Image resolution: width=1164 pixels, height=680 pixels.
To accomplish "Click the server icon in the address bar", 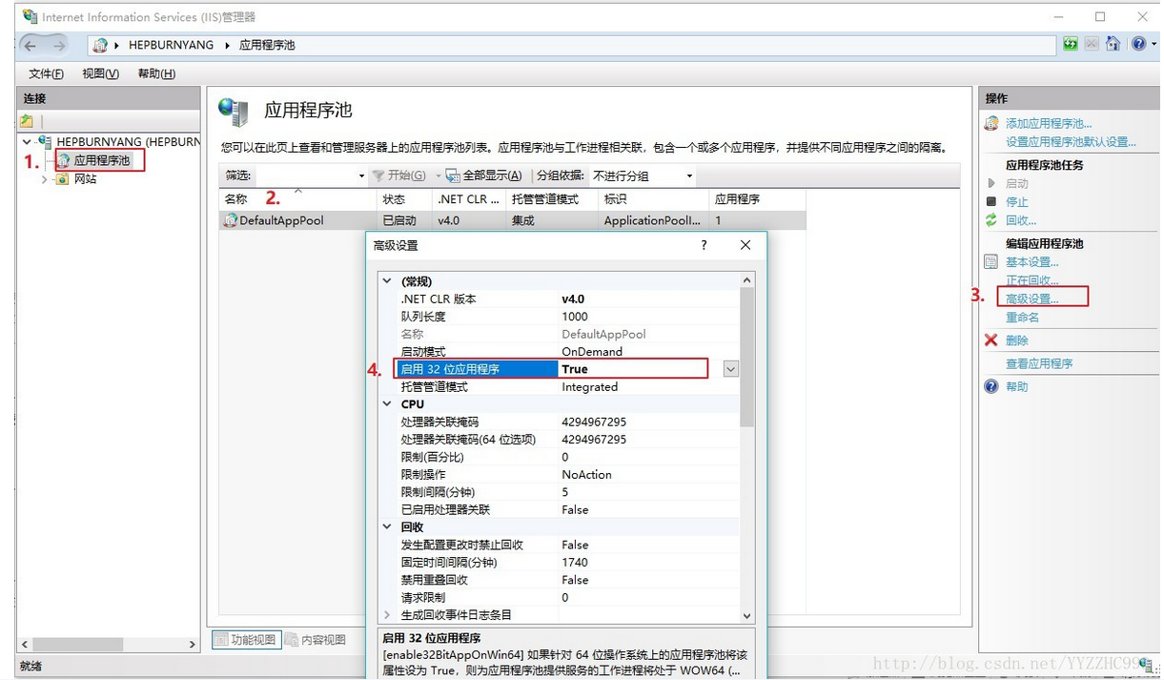I will [100, 45].
